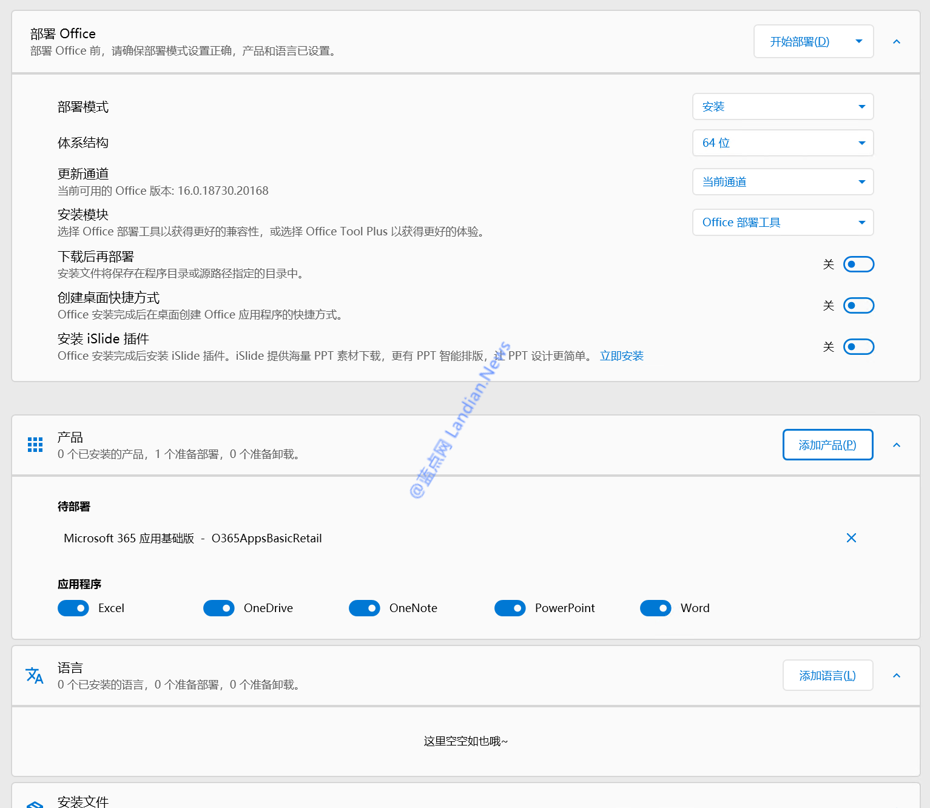Screen dimensions: 930x808
Task: Disable the Word application toggle
Action: pyautogui.click(x=656, y=608)
